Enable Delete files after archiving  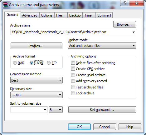73,63
